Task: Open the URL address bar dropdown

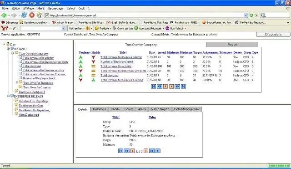Action: pyautogui.click(x=246, y=15)
